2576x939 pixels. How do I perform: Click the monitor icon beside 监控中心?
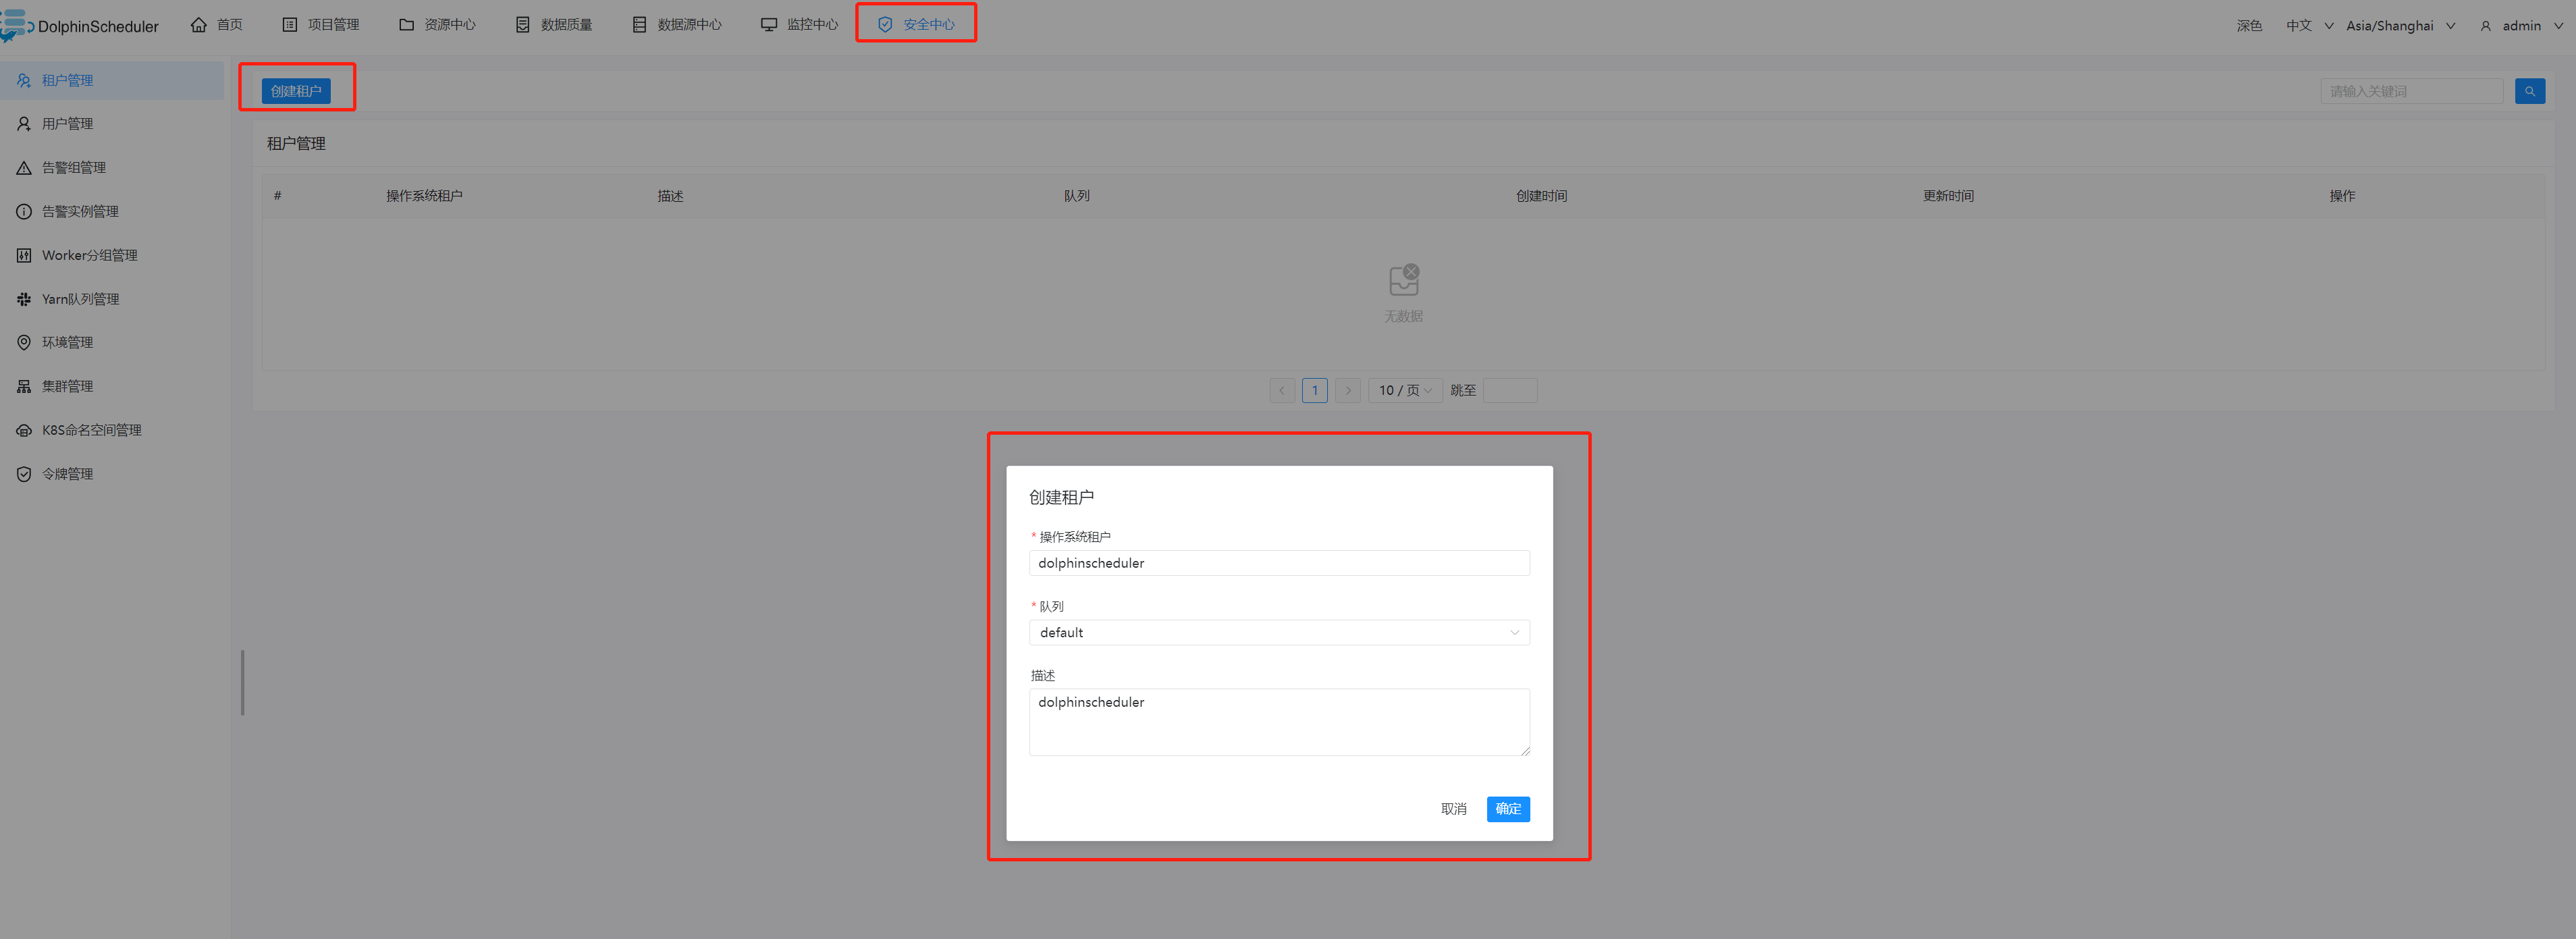(x=769, y=24)
